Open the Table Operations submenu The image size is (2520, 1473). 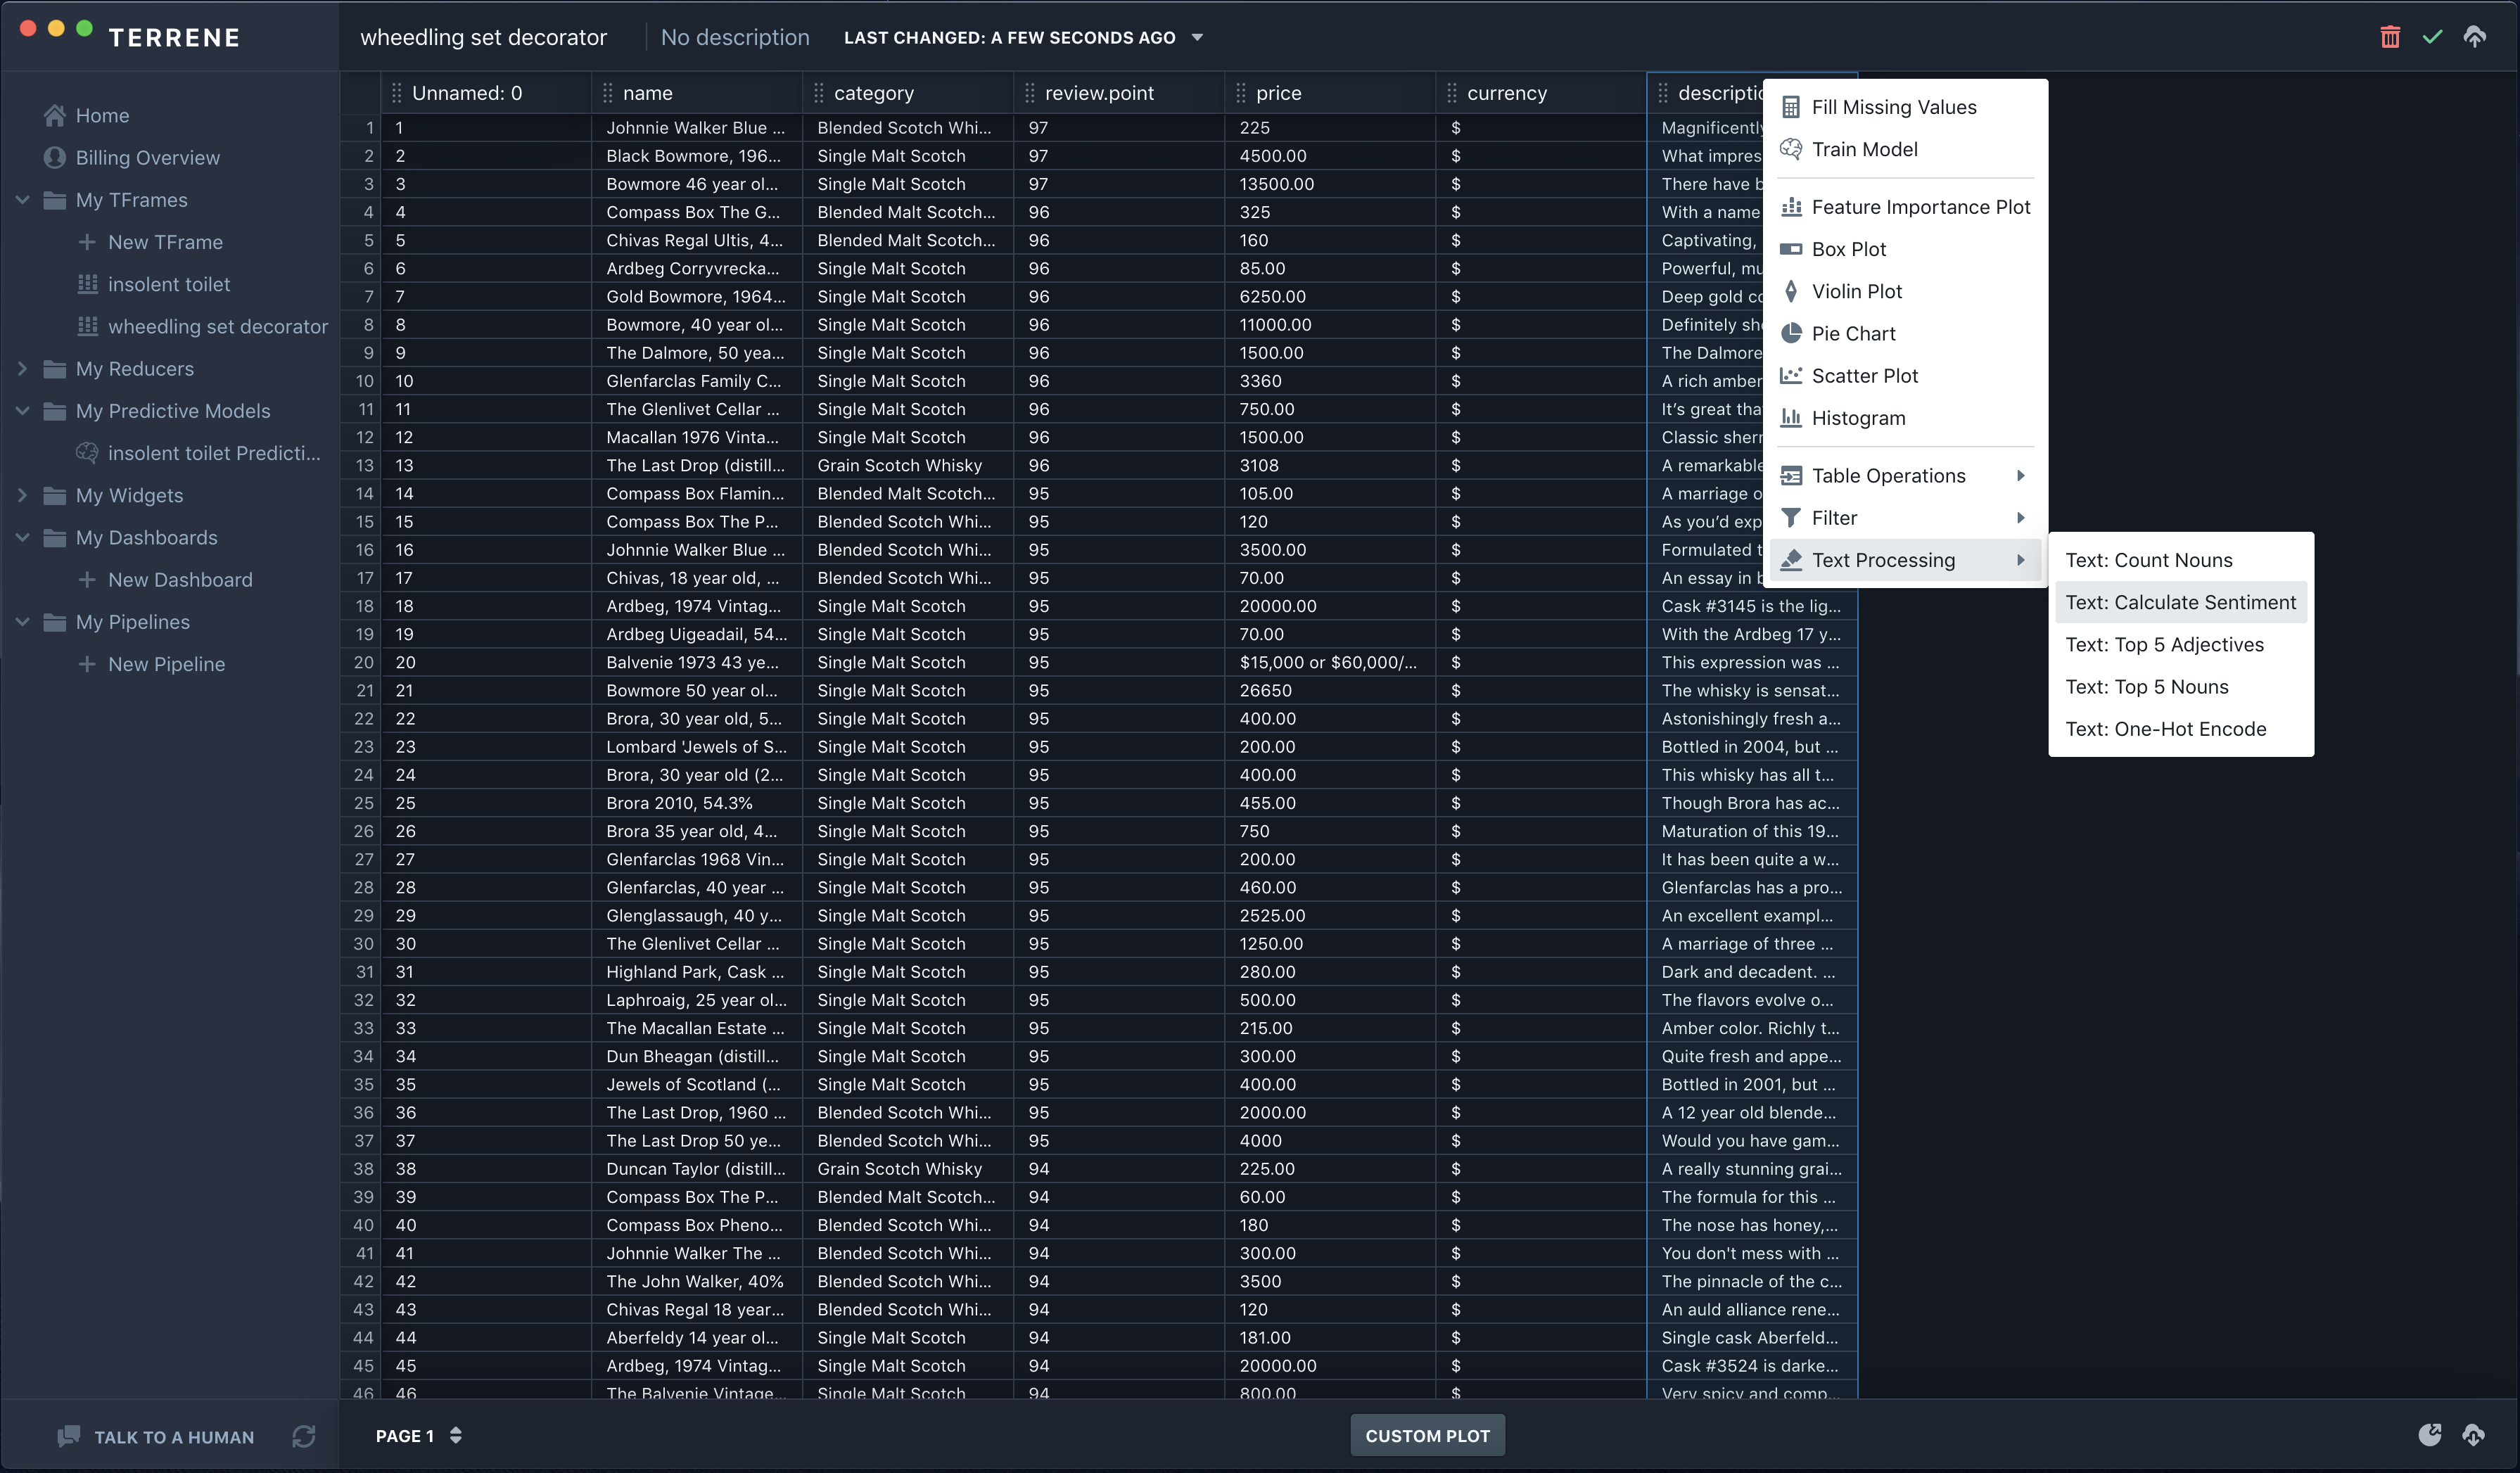1888,476
